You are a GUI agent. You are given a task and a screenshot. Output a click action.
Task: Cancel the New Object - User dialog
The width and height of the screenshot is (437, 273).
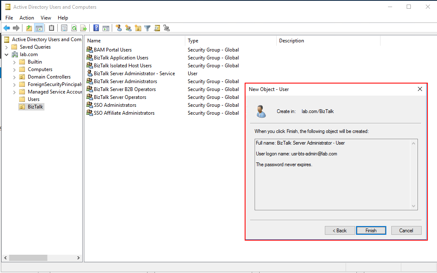pyautogui.click(x=406, y=230)
